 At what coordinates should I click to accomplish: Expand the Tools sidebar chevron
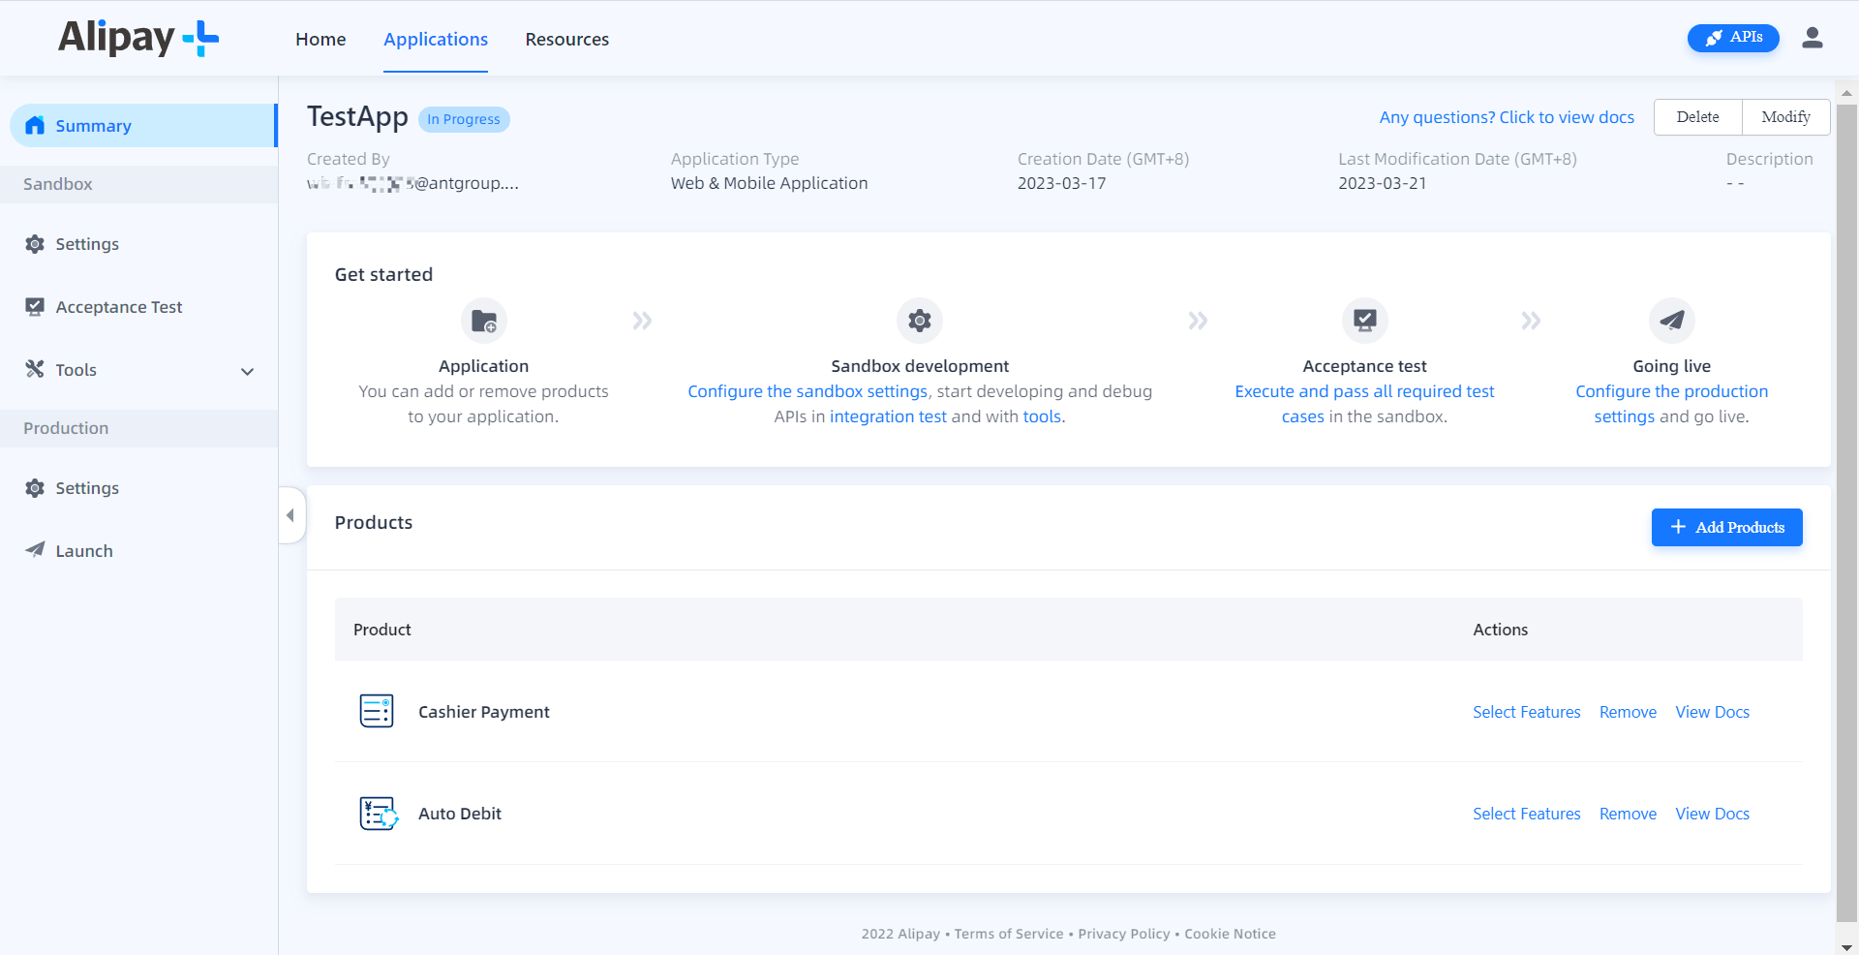[x=247, y=371]
